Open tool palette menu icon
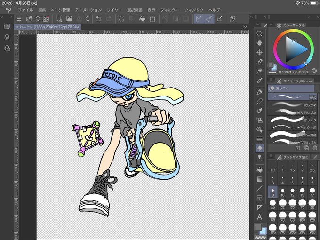Image resolution: width=320 pixels, height=240 pixels. click(257, 24)
